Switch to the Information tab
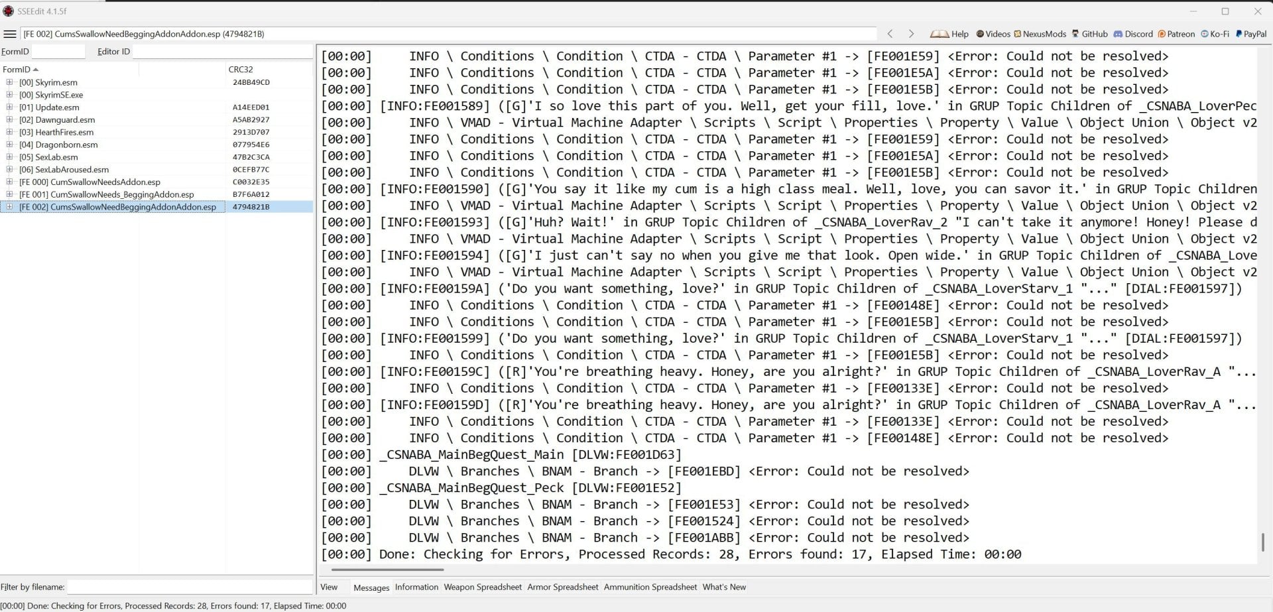 416,587
